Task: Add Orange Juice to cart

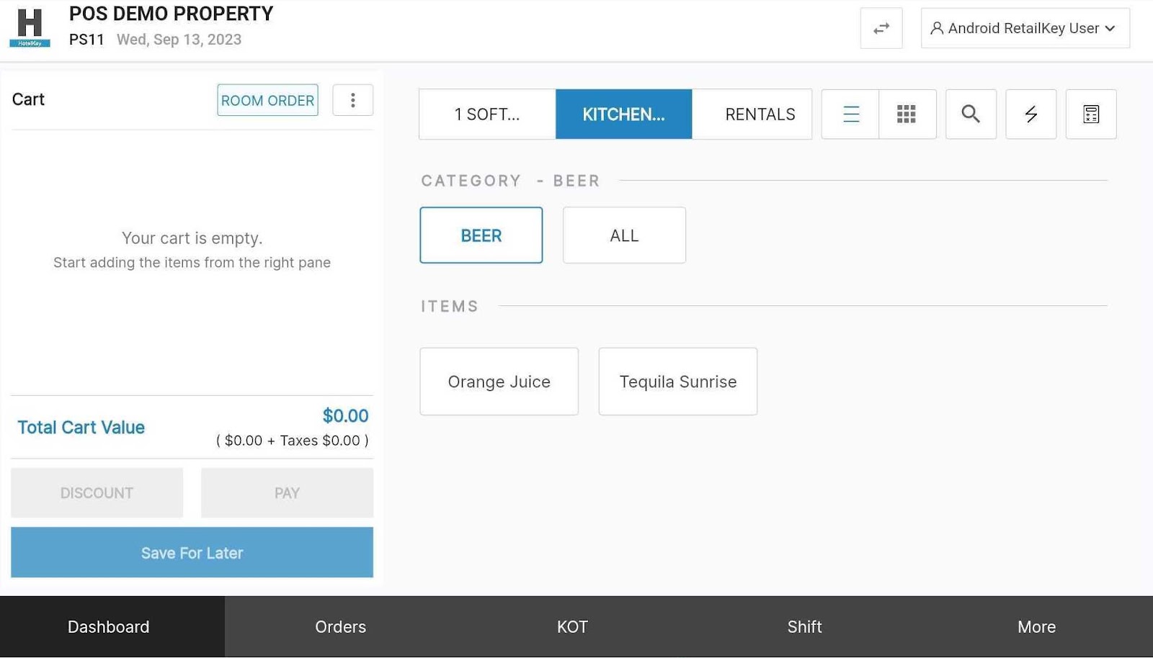Action: 499,382
